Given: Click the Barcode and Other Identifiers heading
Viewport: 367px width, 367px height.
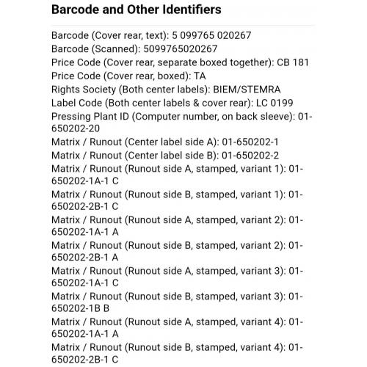Looking at the screenshot, I should coord(137,10).
